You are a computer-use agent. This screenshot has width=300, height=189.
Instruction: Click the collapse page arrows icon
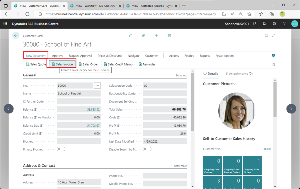point(274,36)
